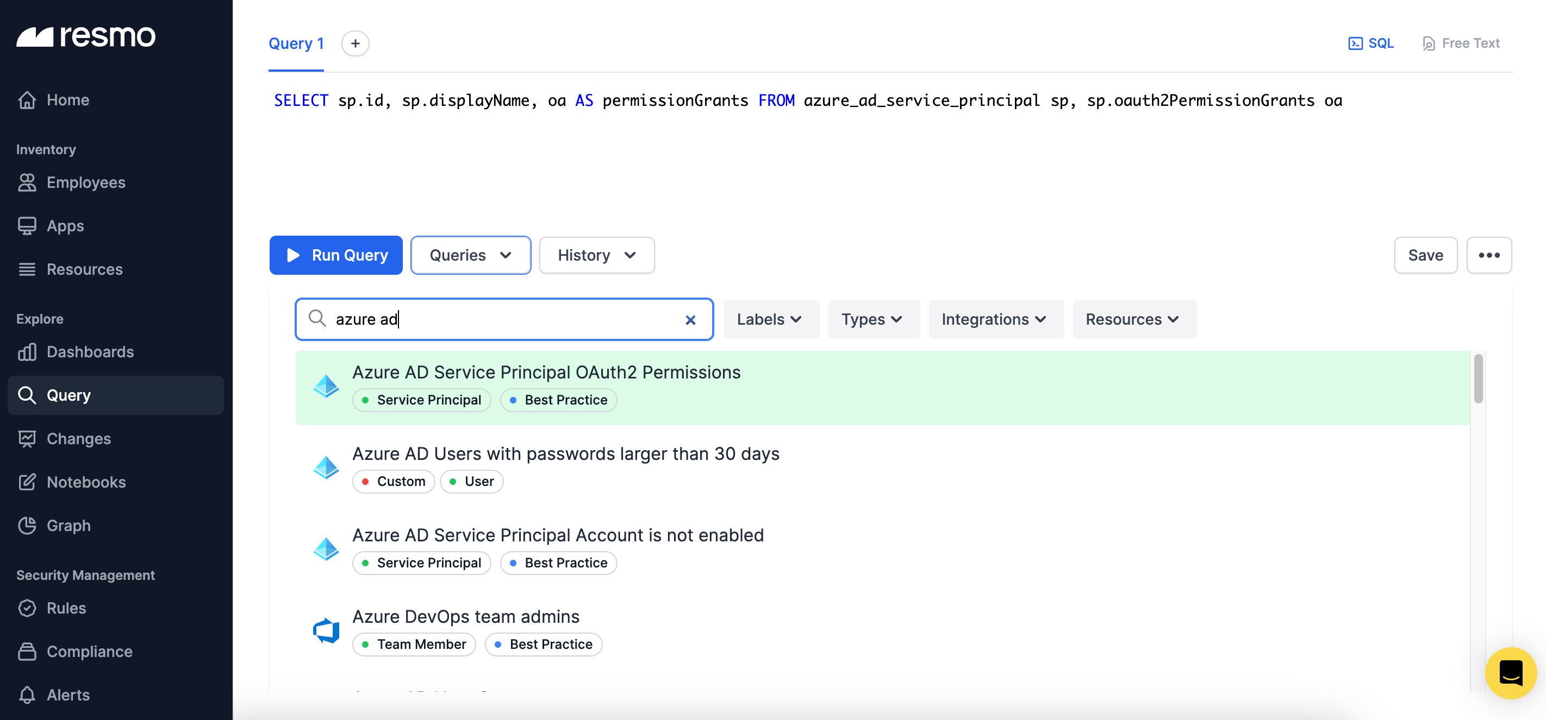Open the Apps section in sidebar
Image resolution: width=1546 pixels, height=720 pixels.
pyautogui.click(x=28, y=226)
